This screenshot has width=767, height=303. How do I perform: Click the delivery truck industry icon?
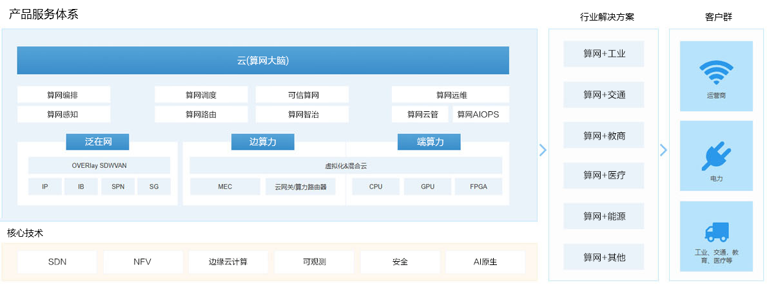716,233
